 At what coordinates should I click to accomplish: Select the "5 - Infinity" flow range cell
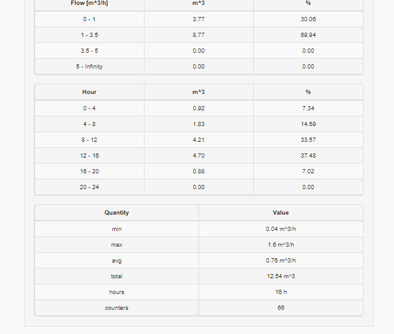point(89,67)
